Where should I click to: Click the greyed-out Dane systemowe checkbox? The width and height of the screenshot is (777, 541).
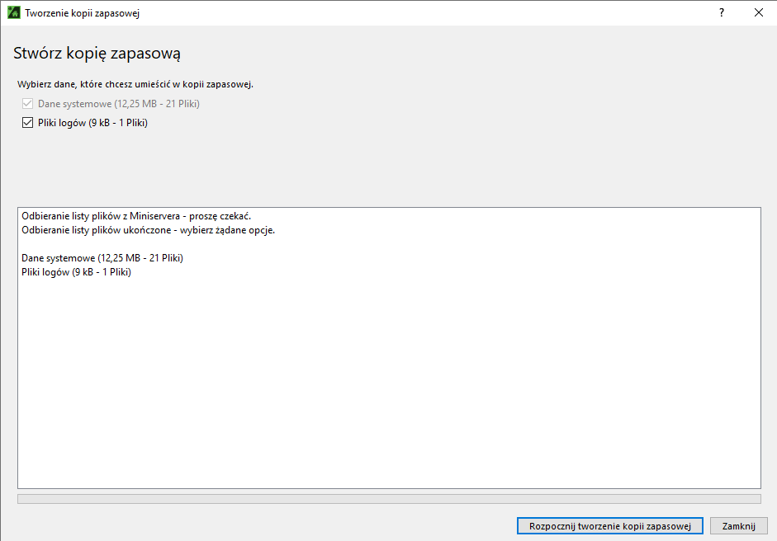pos(28,104)
